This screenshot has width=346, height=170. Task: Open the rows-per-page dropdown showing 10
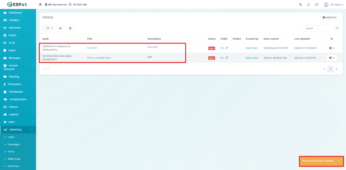point(48,28)
